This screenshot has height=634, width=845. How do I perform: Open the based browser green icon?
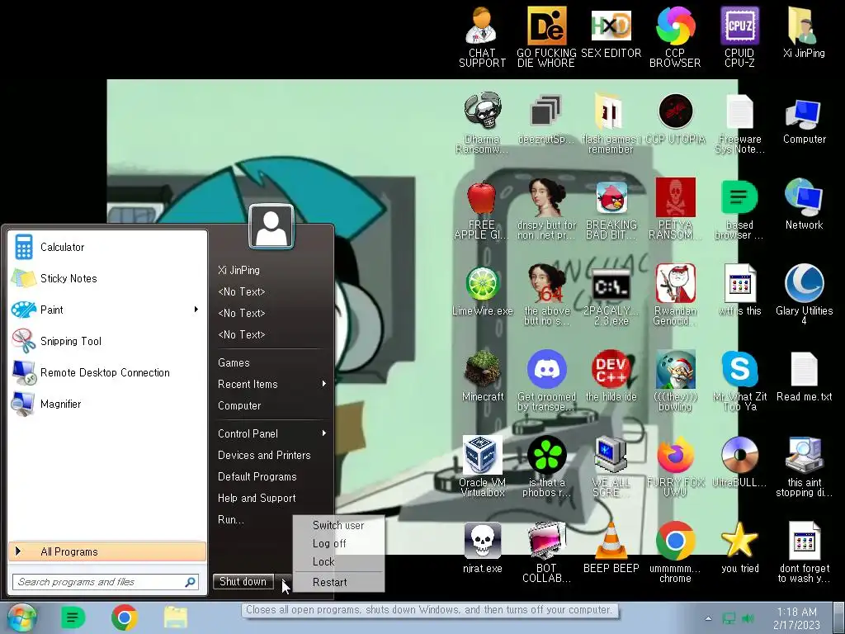[739, 211]
